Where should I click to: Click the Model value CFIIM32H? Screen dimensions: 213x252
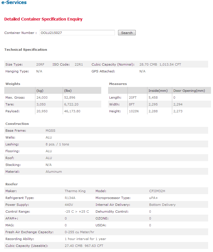click(157, 191)
